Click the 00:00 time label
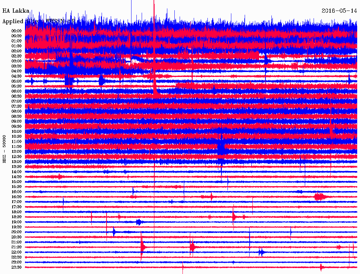 [x=17, y=31]
